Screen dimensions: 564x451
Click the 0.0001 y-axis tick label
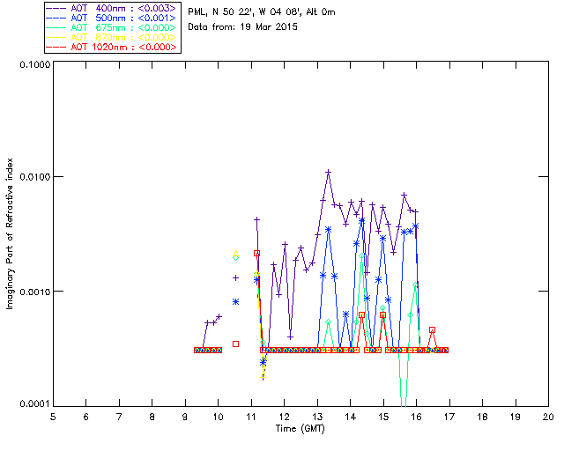(x=35, y=404)
